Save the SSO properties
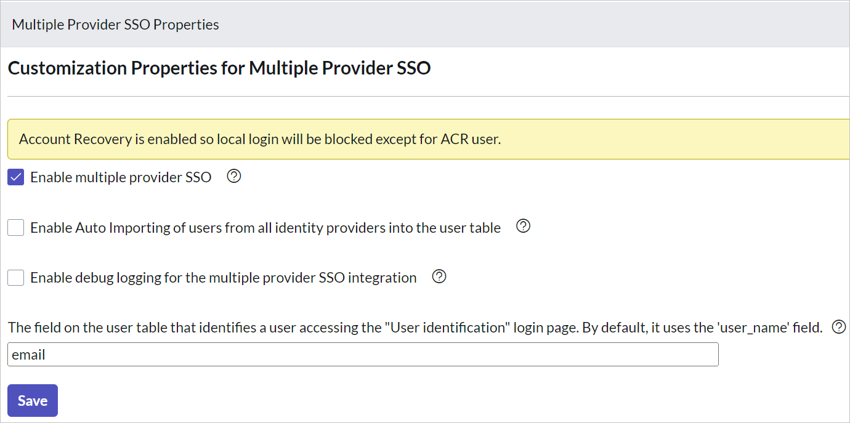 pos(33,401)
